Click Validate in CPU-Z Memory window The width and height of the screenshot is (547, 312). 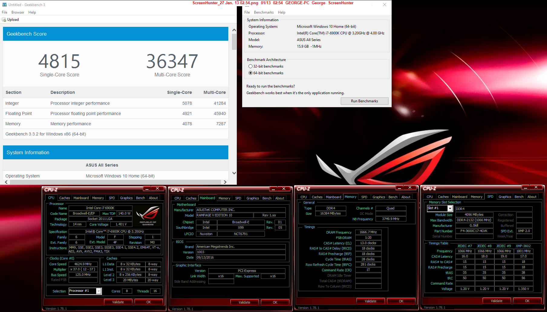point(370,301)
